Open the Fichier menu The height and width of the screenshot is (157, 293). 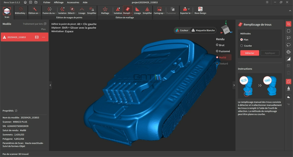click(47, 3)
